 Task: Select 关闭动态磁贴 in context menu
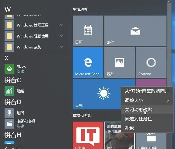click(147, 110)
